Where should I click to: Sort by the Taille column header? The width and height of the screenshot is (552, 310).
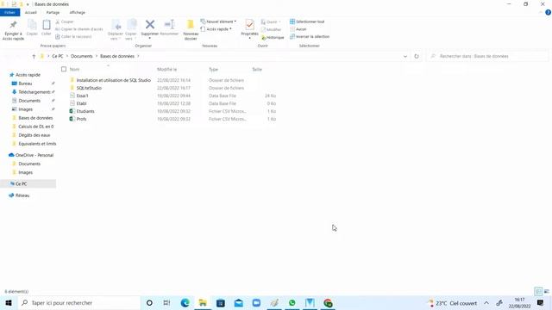257,69
